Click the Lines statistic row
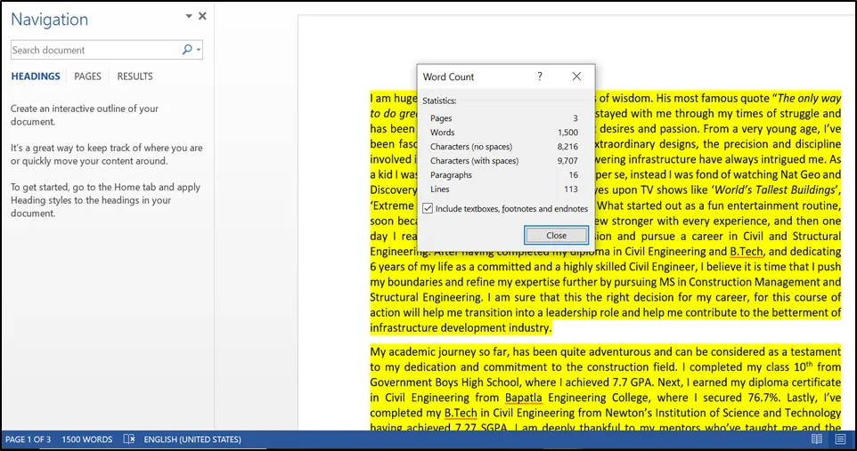This screenshot has height=451, width=857. [504, 189]
